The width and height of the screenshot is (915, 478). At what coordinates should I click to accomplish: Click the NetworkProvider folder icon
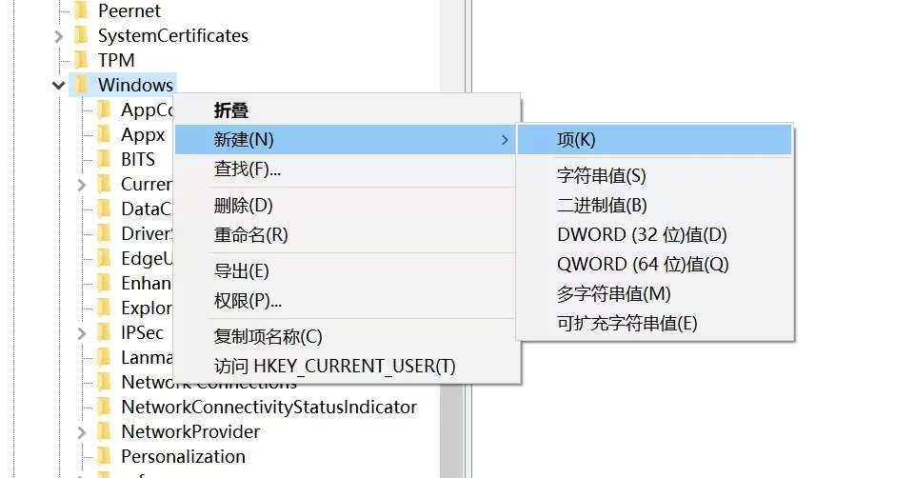pos(105,431)
